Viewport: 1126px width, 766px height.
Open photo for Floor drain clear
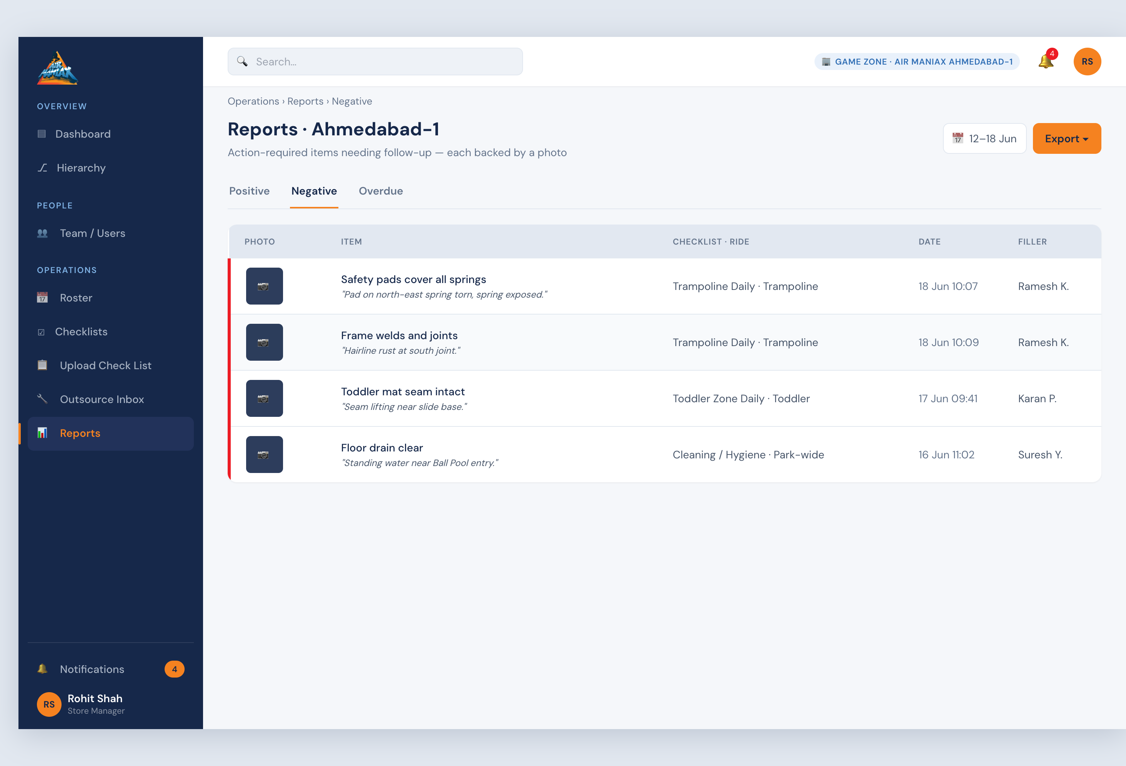click(x=265, y=455)
